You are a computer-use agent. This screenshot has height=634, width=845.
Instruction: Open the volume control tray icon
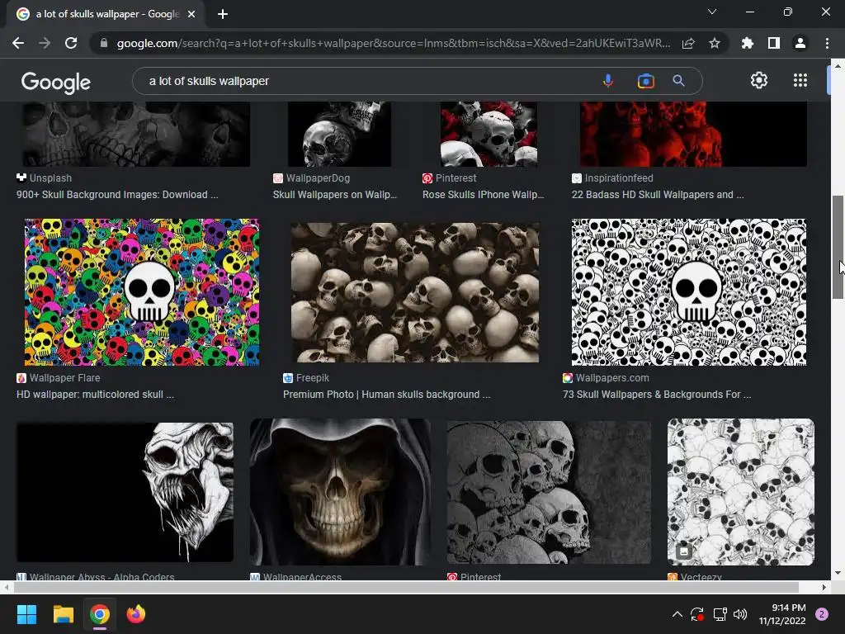point(740,614)
